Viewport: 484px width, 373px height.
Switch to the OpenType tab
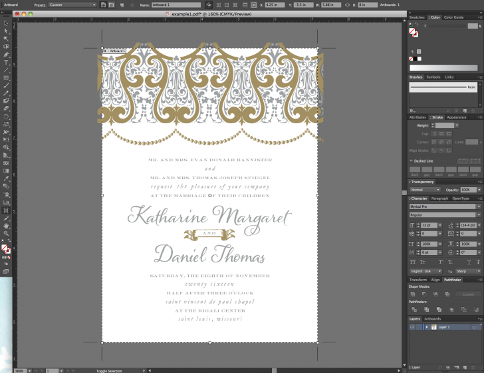tap(461, 198)
